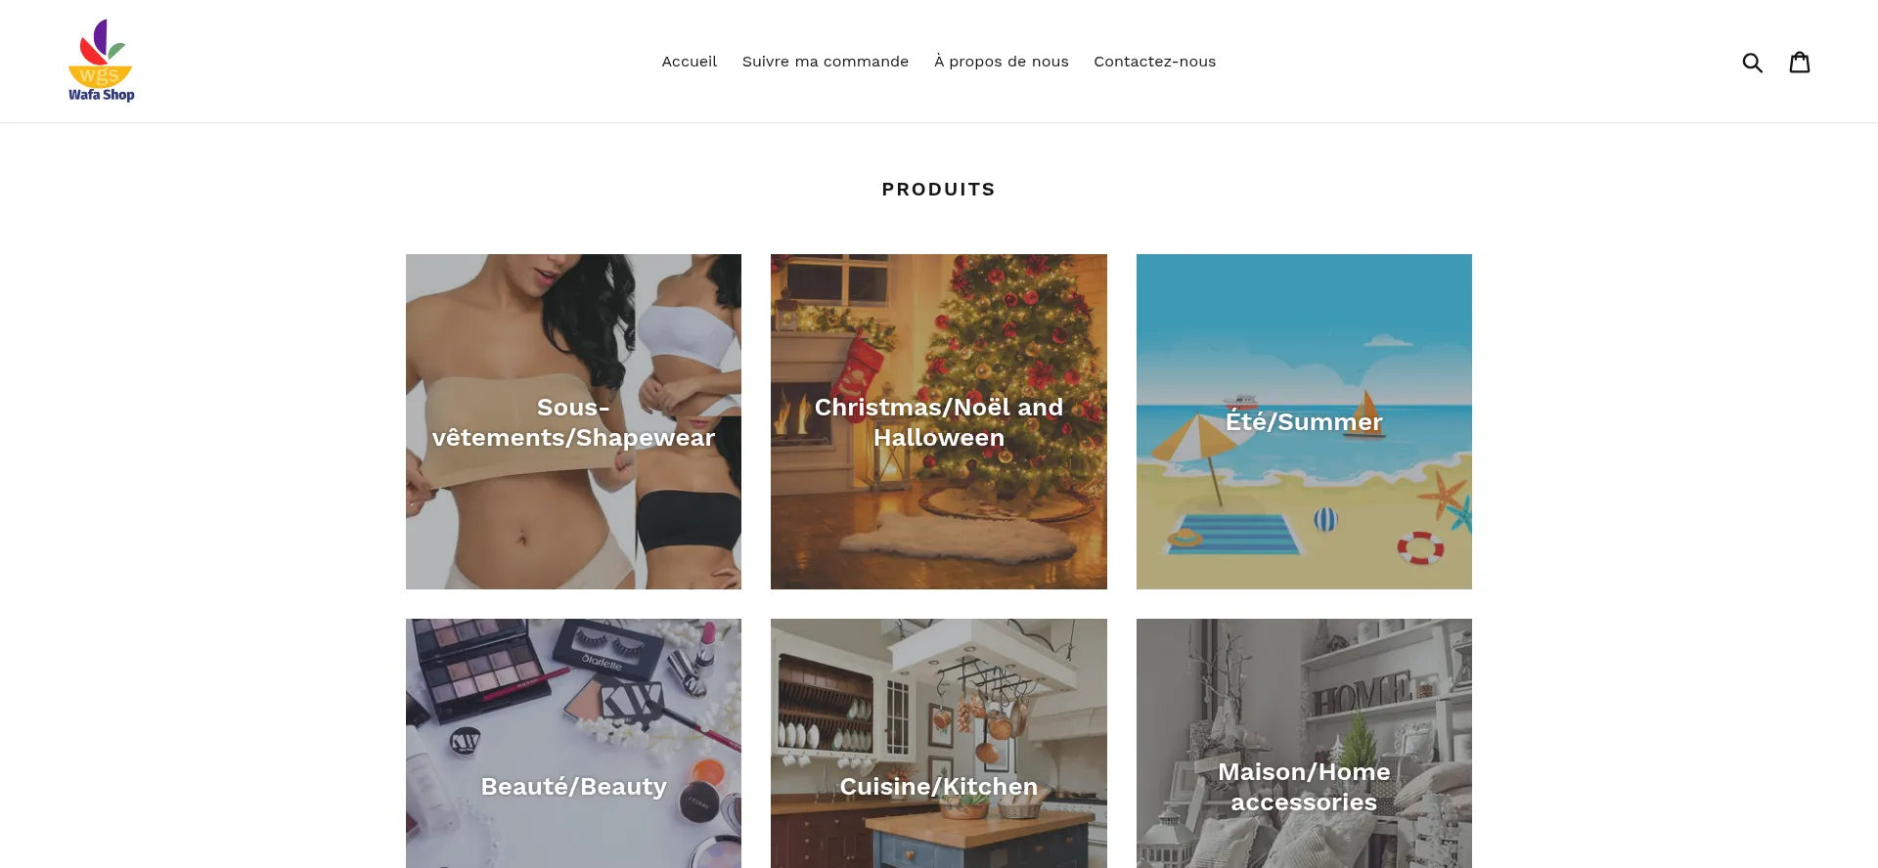Click the Été/Summer label text
Screen dimensions: 1878x868
coord(1304,422)
